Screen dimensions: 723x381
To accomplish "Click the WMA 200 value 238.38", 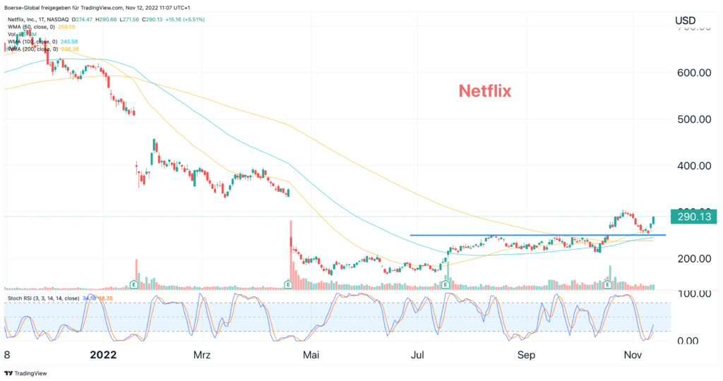I will [70, 49].
